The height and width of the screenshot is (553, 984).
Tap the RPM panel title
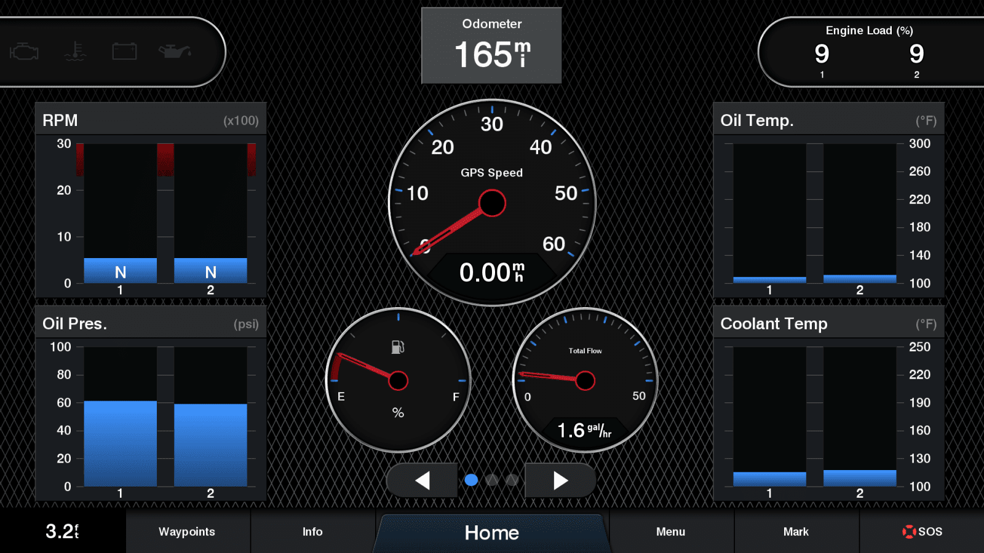click(60, 120)
